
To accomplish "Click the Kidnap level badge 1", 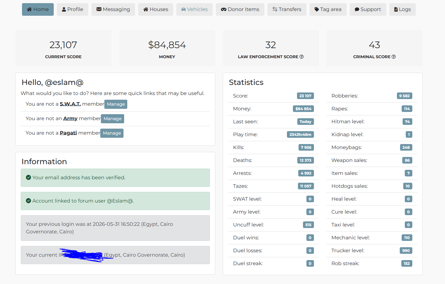I will [x=409, y=135].
